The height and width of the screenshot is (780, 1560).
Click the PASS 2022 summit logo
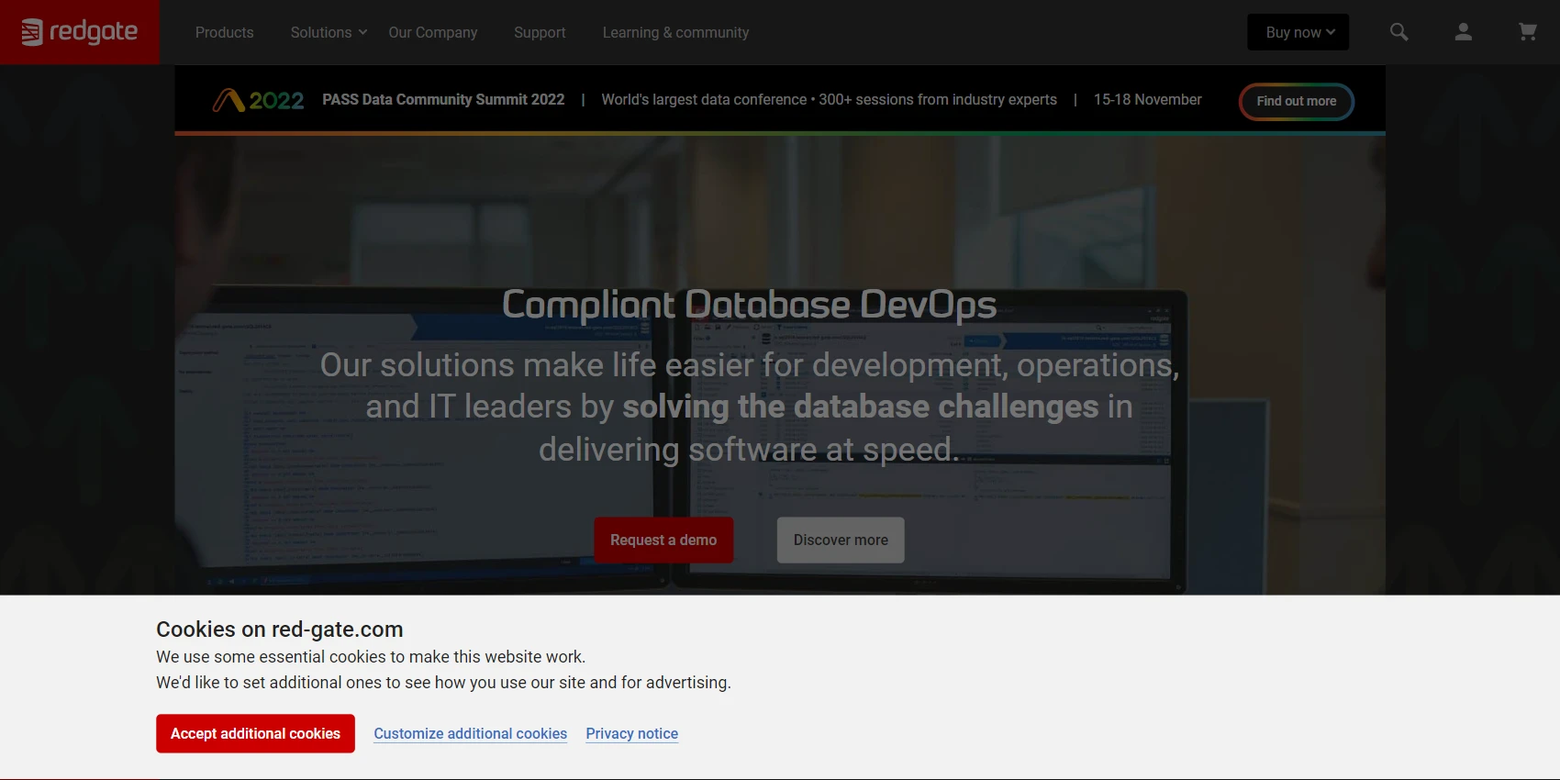[258, 100]
